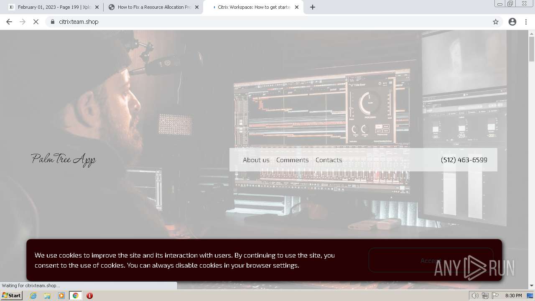Open the volume control in system tray
535x301 pixels.
(475, 296)
